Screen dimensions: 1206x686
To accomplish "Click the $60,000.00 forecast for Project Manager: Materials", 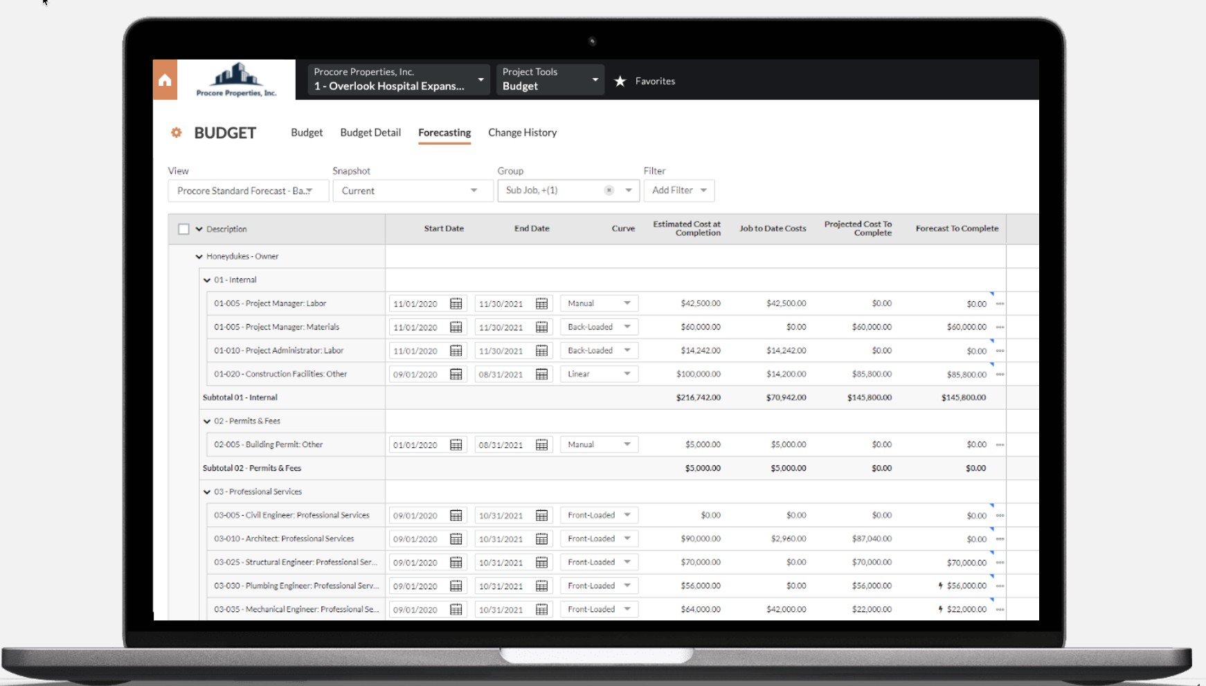I will pyautogui.click(x=966, y=327).
